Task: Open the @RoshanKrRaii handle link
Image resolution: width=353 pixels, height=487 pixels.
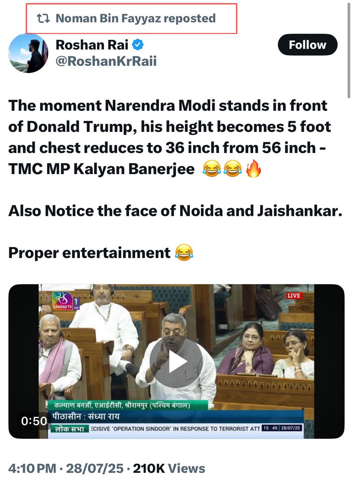Action: click(x=106, y=61)
